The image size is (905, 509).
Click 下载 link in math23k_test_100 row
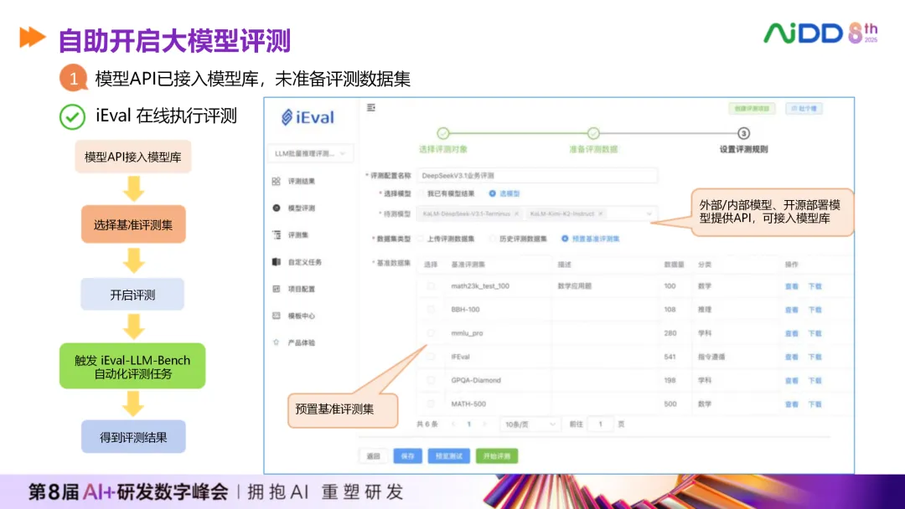click(x=815, y=286)
